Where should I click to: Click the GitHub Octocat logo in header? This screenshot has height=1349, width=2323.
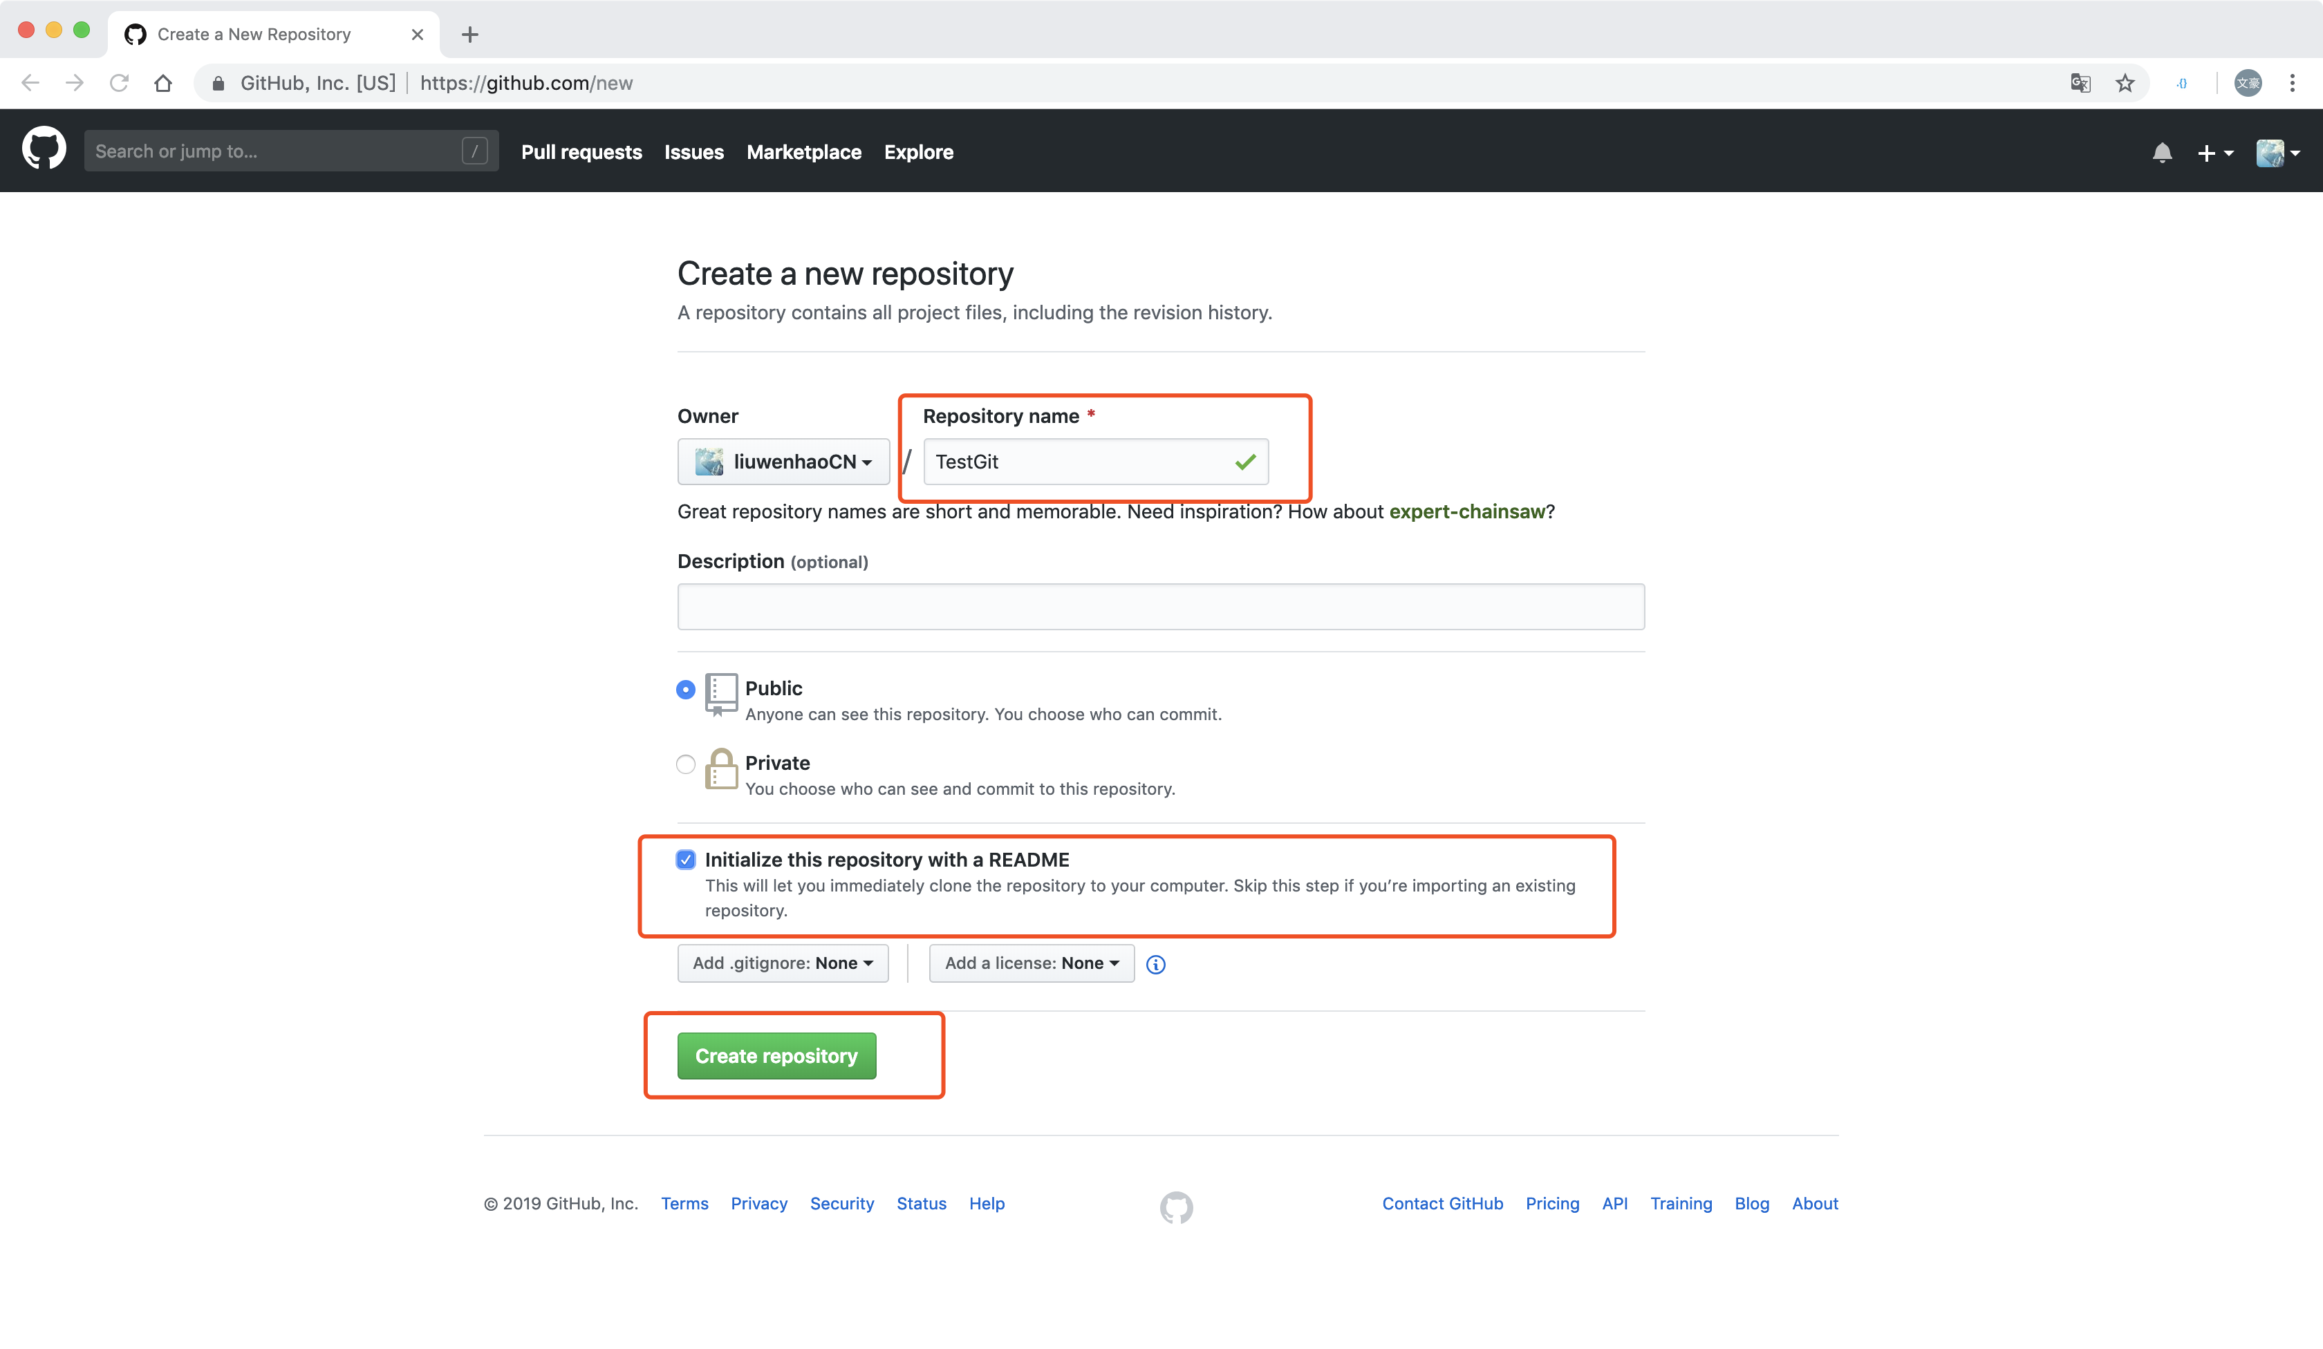point(44,150)
